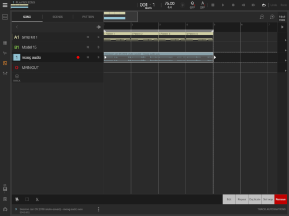Screen dimensions: 289x216
Task: Select the Model 15 track
Action: (57, 47)
